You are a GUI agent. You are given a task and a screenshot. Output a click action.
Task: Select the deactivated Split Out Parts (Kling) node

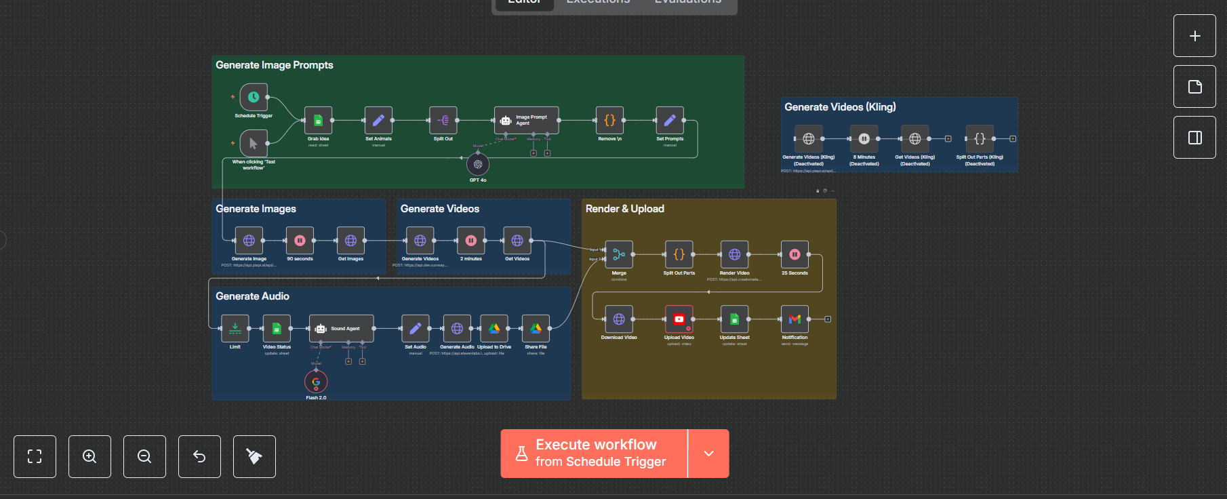[x=980, y=138]
